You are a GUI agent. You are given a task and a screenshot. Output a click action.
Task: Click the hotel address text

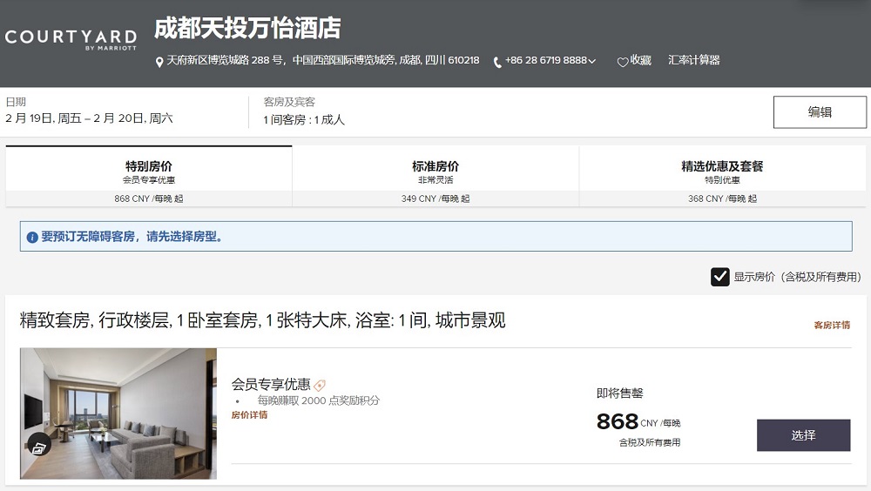(323, 60)
